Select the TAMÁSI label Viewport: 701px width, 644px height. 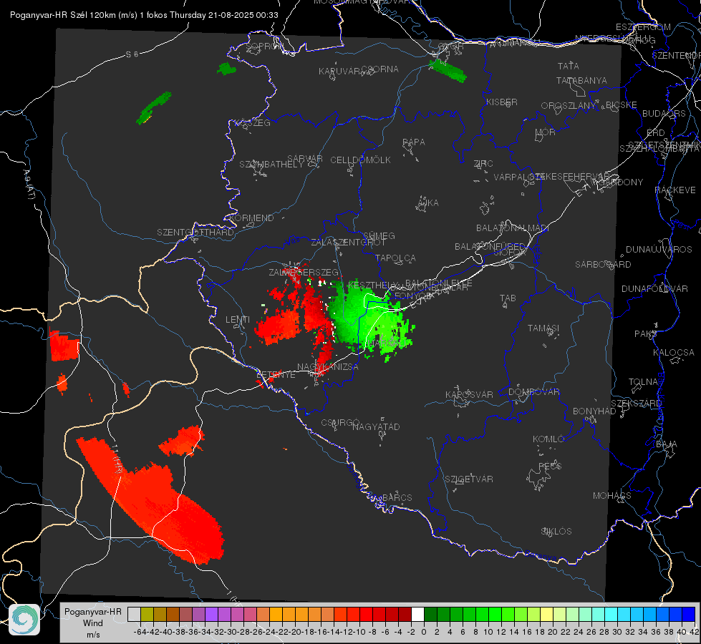click(x=543, y=328)
